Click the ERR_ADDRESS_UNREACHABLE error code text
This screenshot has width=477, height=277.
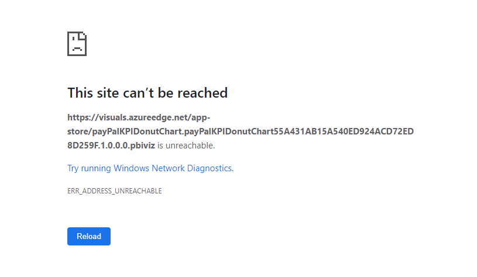coord(114,191)
